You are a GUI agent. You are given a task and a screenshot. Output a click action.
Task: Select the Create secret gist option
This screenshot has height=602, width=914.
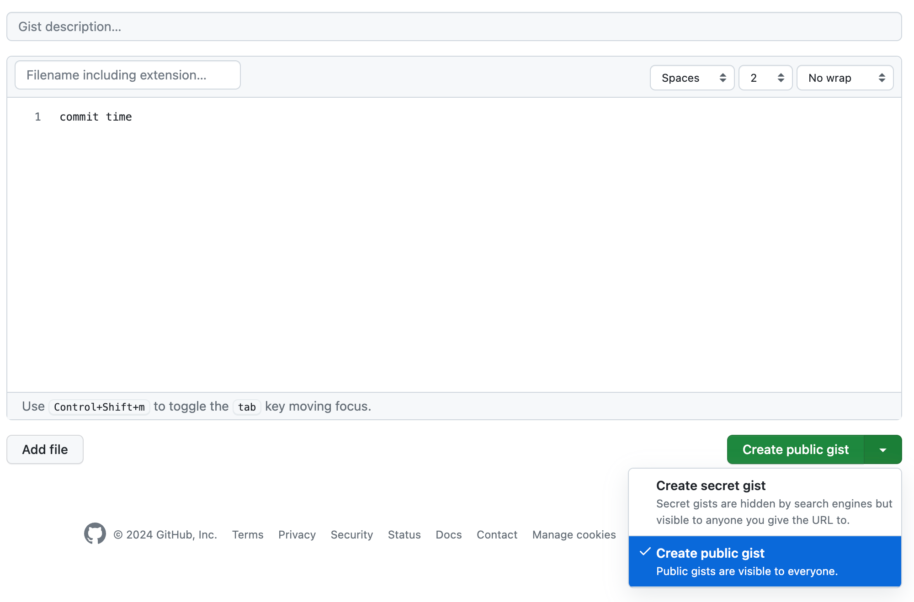(x=765, y=502)
